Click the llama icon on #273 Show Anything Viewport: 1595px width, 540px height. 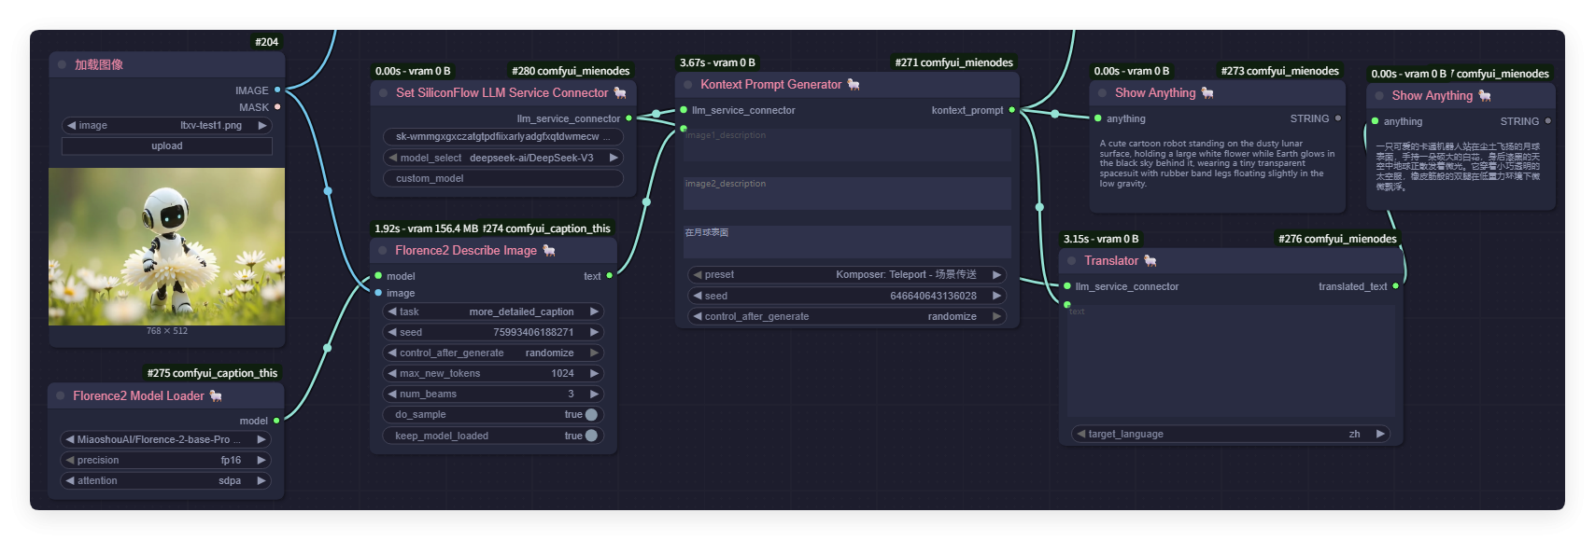click(x=1207, y=92)
